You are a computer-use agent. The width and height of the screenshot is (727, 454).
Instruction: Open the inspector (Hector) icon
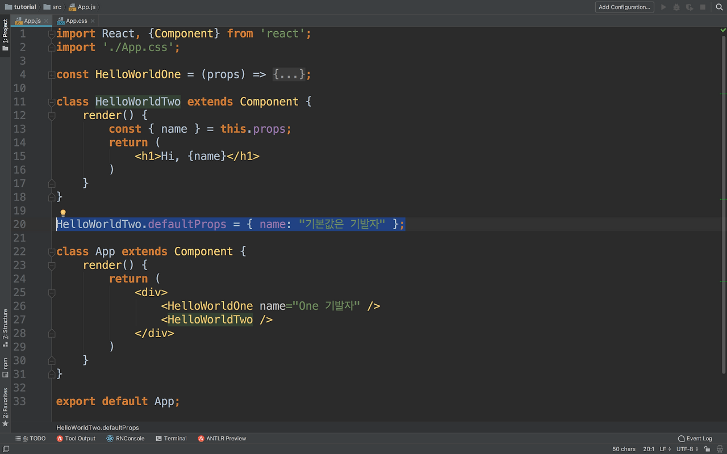(x=718, y=449)
